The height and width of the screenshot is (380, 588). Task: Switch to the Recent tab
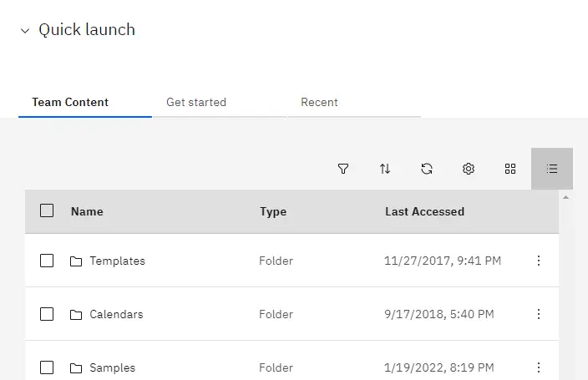point(319,102)
